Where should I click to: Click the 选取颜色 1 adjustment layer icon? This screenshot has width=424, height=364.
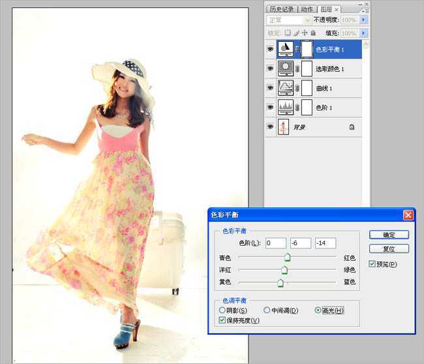click(285, 68)
